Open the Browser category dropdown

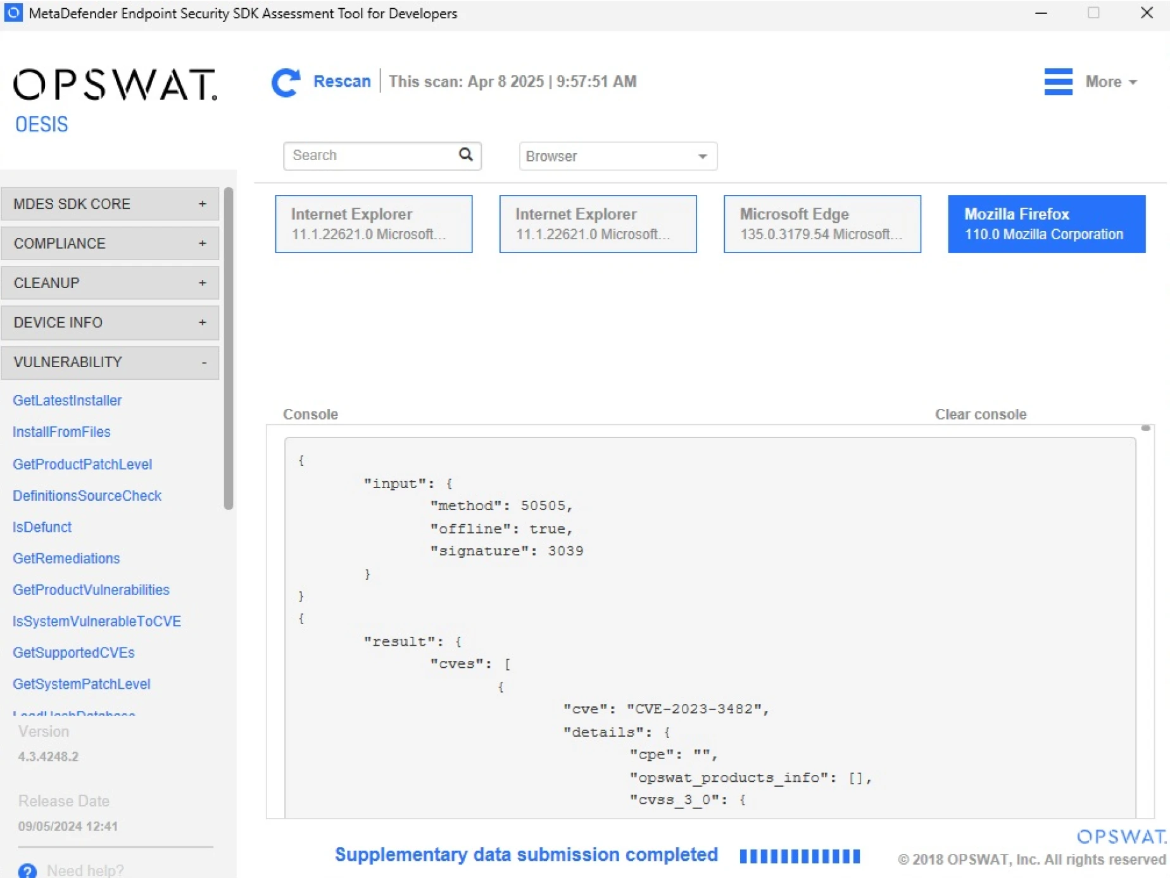[x=617, y=156]
